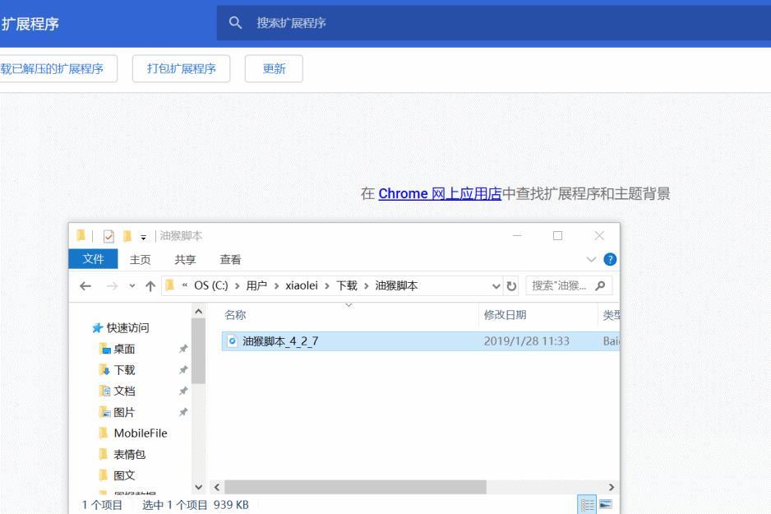The image size is (771, 514).
Task: Switch to the 共享 ribbon tab
Action: point(185,260)
